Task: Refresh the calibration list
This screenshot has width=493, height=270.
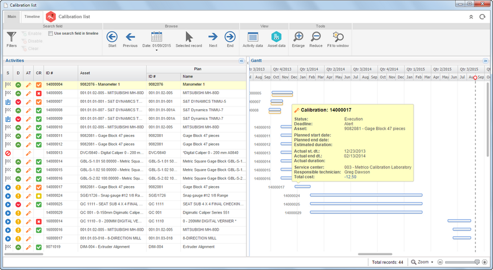Action: click(482, 17)
